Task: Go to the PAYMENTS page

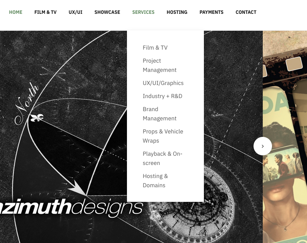Action: point(212,12)
